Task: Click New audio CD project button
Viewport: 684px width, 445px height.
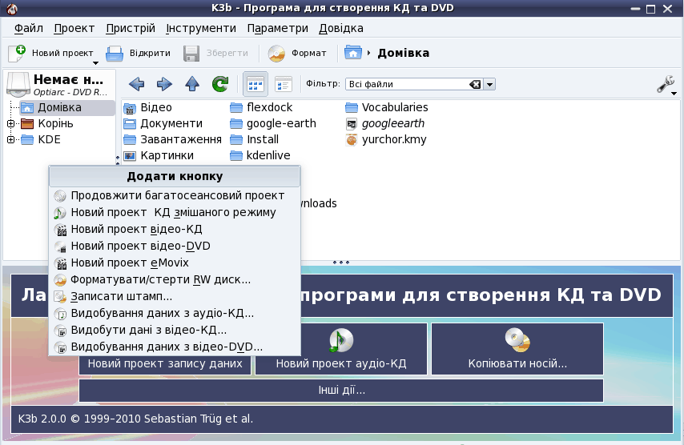Action: 341,349
